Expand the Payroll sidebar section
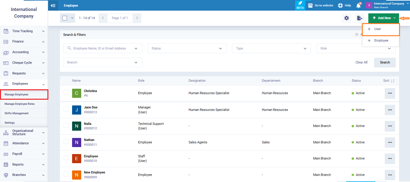 click(x=24, y=154)
